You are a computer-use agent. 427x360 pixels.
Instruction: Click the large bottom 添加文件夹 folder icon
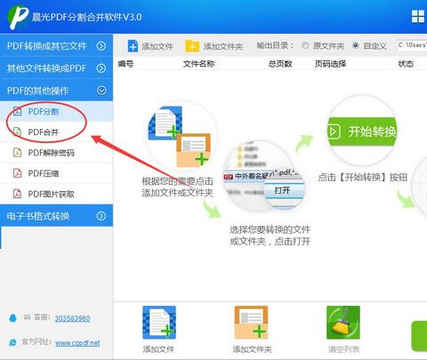[x=251, y=323]
